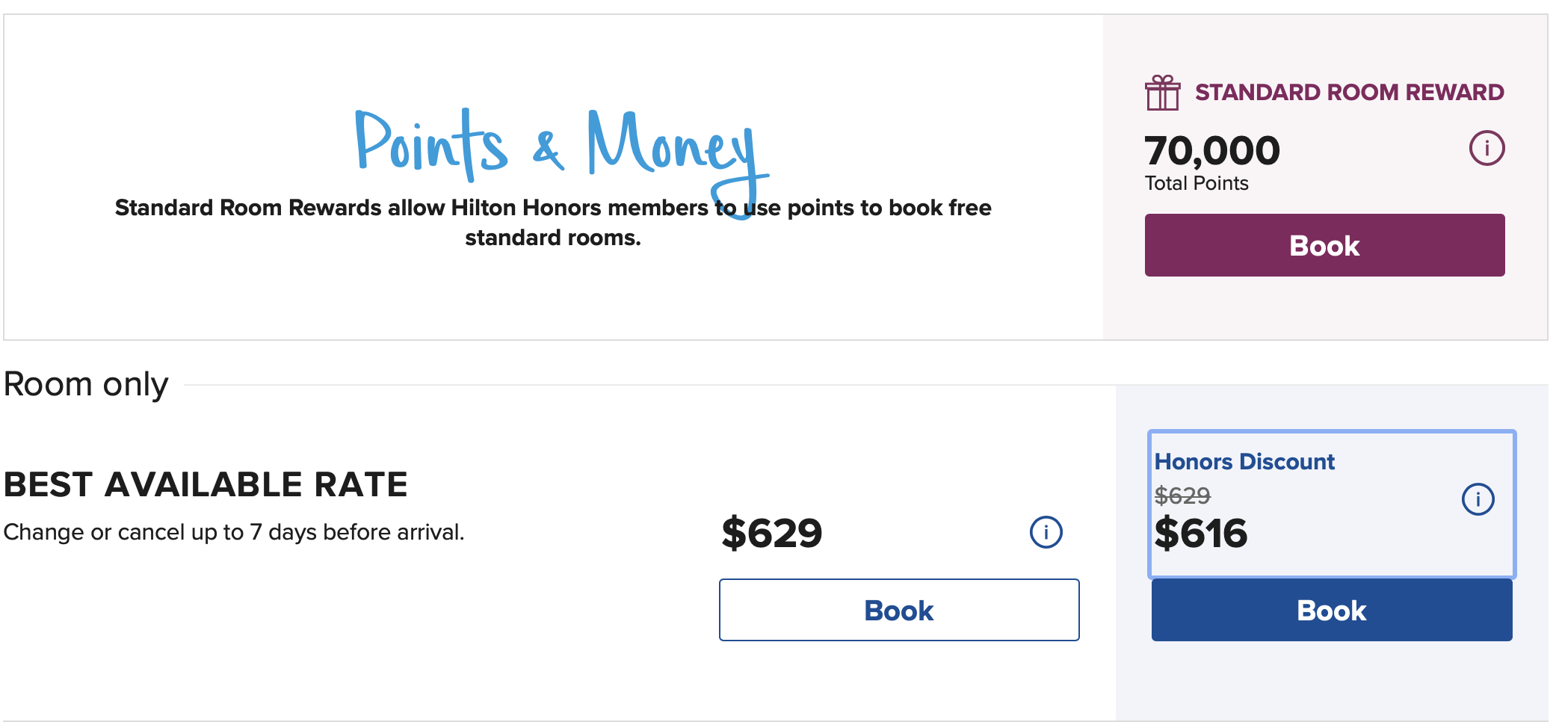Click the large $629 rate price
This screenshot has height=722, width=1559.
pos(771,533)
